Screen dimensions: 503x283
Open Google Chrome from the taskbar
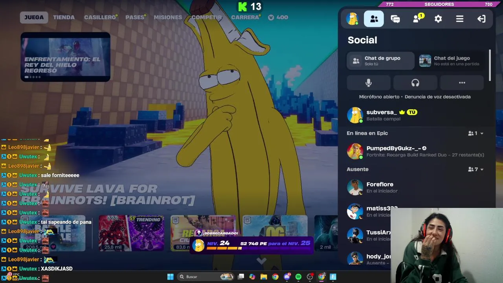tap(275, 277)
